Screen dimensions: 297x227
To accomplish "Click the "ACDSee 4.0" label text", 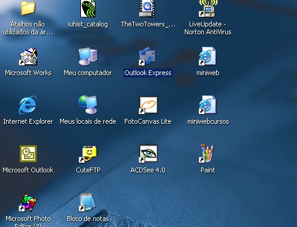I will (x=148, y=170).
